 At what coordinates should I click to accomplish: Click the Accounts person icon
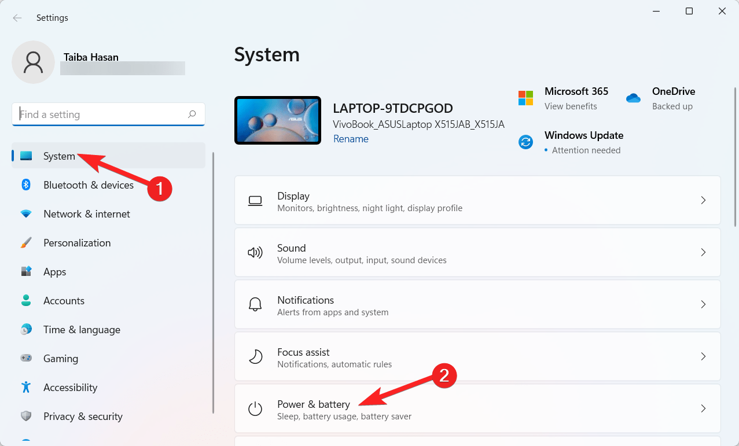(x=26, y=300)
